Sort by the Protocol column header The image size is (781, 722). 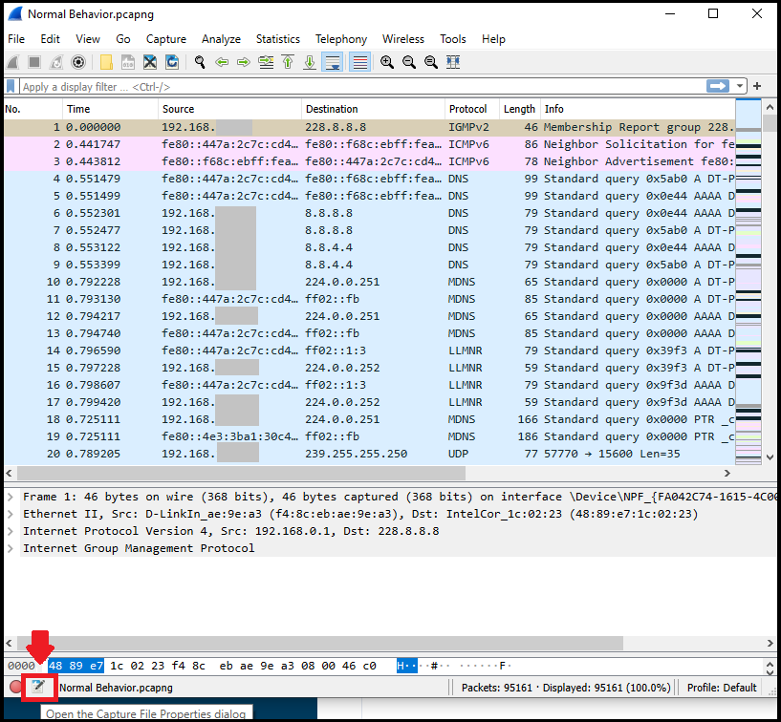(x=471, y=109)
